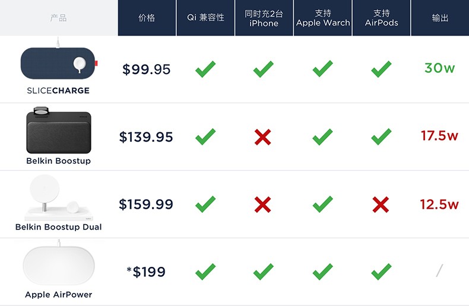Screen dimensions: 469x306
Task: Click the red 17.5w output value
Action: click(439, 136)
